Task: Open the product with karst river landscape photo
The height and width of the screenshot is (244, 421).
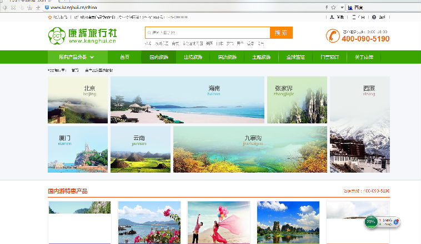Action: point(288,222)
